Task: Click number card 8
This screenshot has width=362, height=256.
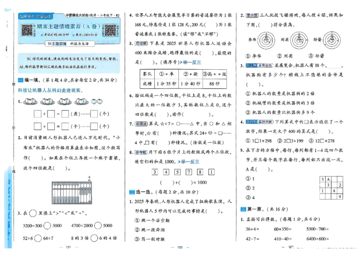Action: point(200,172)
